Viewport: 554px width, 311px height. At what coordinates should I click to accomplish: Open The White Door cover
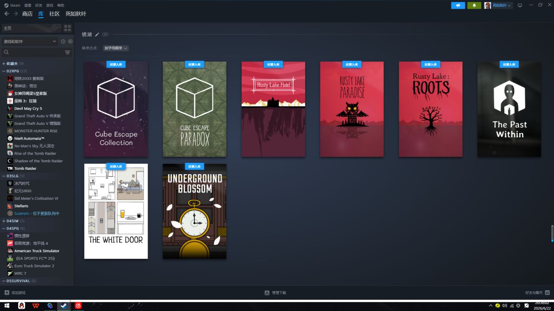coord(116,211)
